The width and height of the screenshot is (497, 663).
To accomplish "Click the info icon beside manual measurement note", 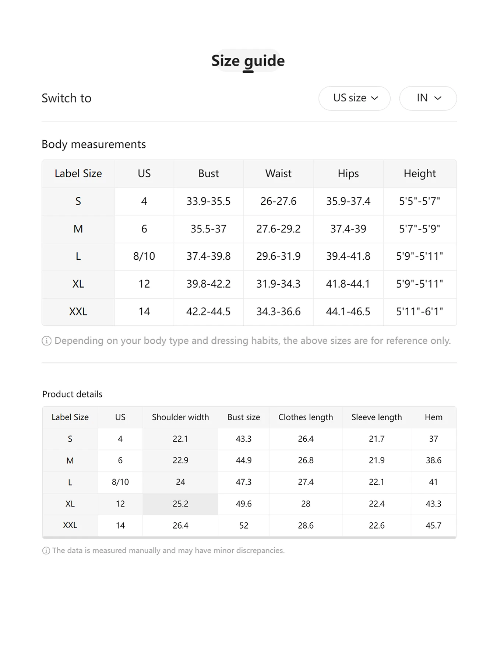I will (46, 551).
